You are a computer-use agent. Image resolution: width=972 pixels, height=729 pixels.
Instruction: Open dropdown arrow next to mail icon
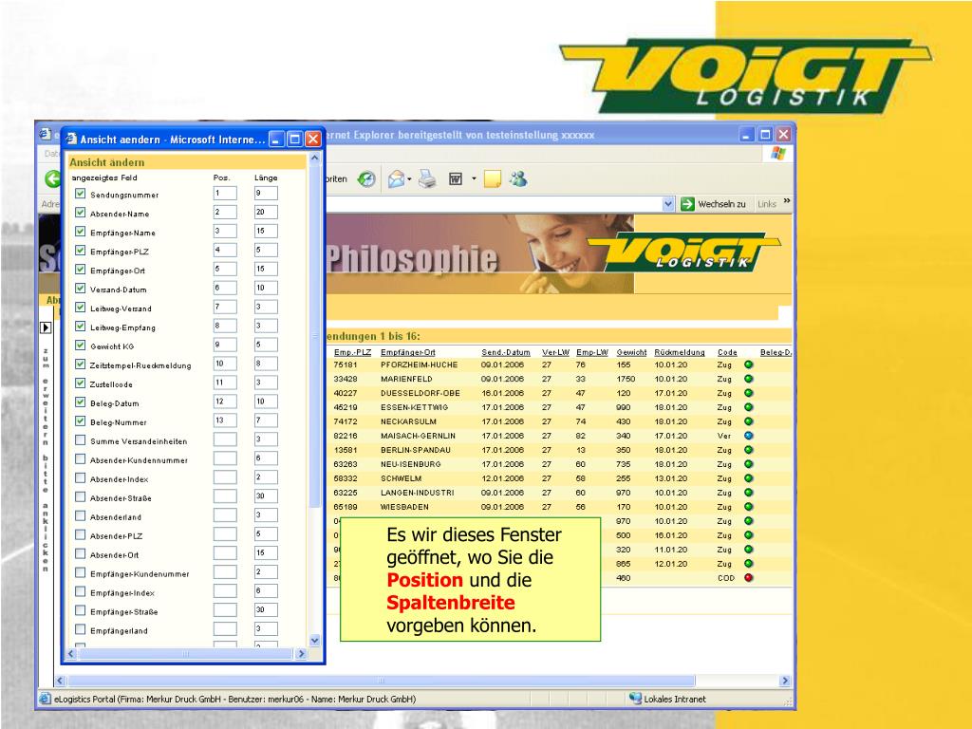[410, 179]
